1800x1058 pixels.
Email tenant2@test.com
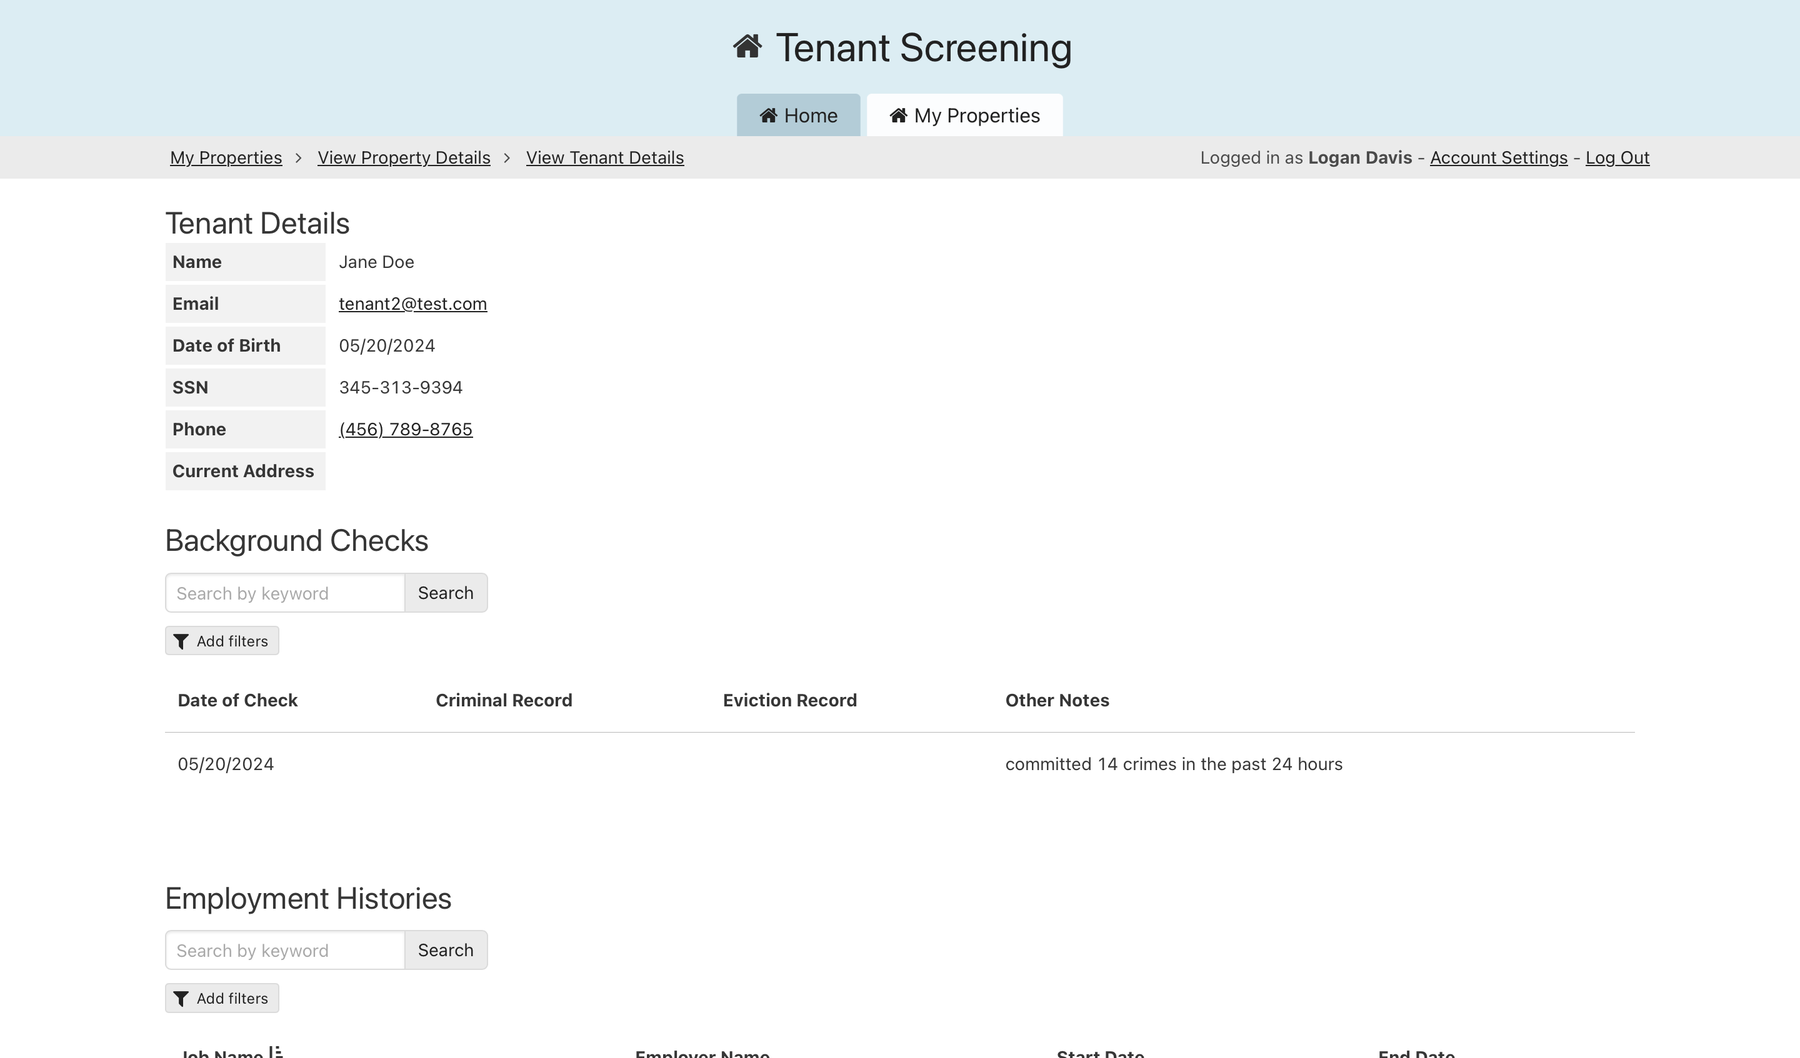click(x=412, y=304)
